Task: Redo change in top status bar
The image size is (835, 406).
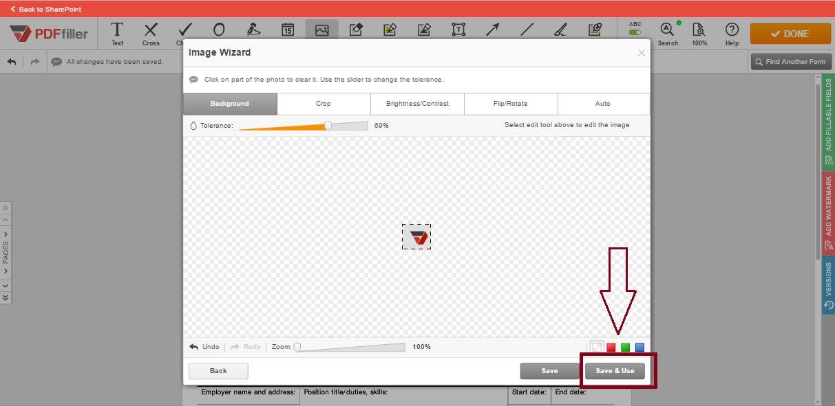Action: [x=34, y=61]
